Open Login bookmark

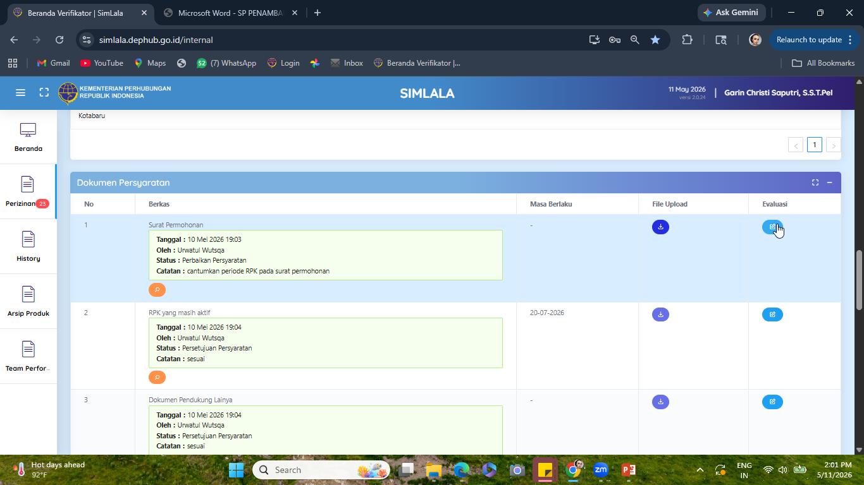[283, 63]
